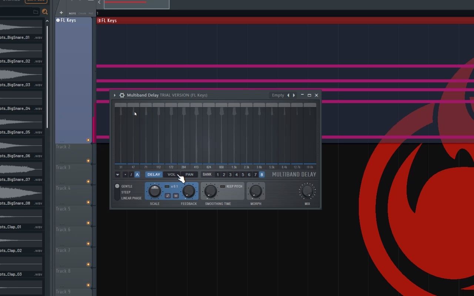Select bank 8
This screenshot has width=474, height=296.
pos(262,175)
